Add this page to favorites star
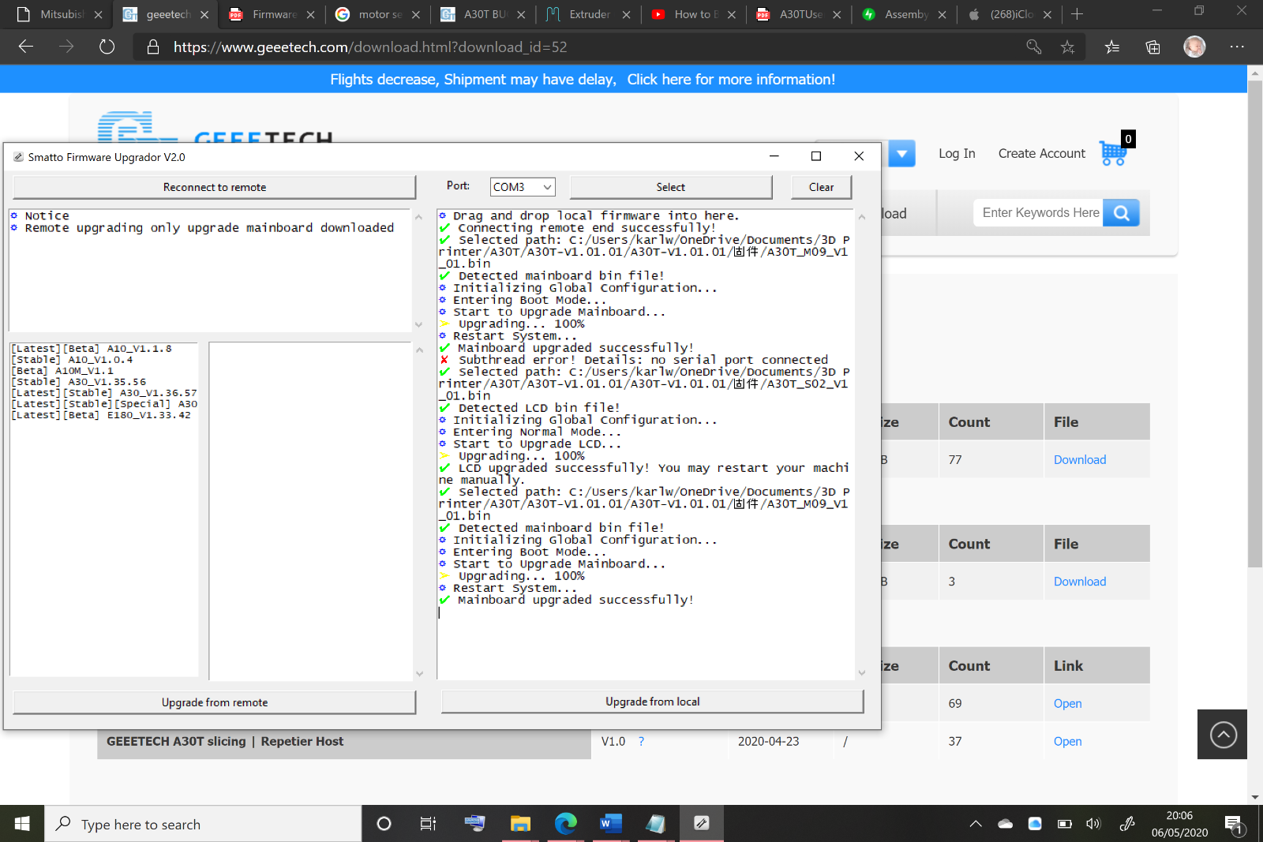1263x842 pixels. coord(1067,47)
